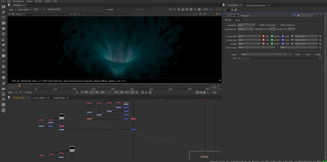Open the mask channel none dropdown

pos(264,54)
